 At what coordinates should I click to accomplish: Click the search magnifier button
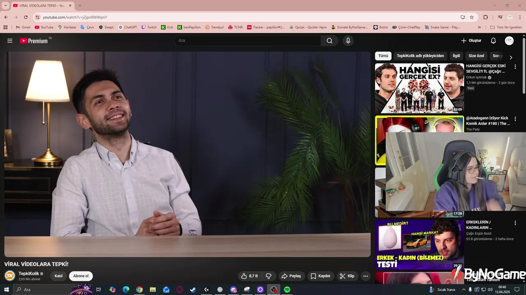pyautogui.click(x=330, y=41)
